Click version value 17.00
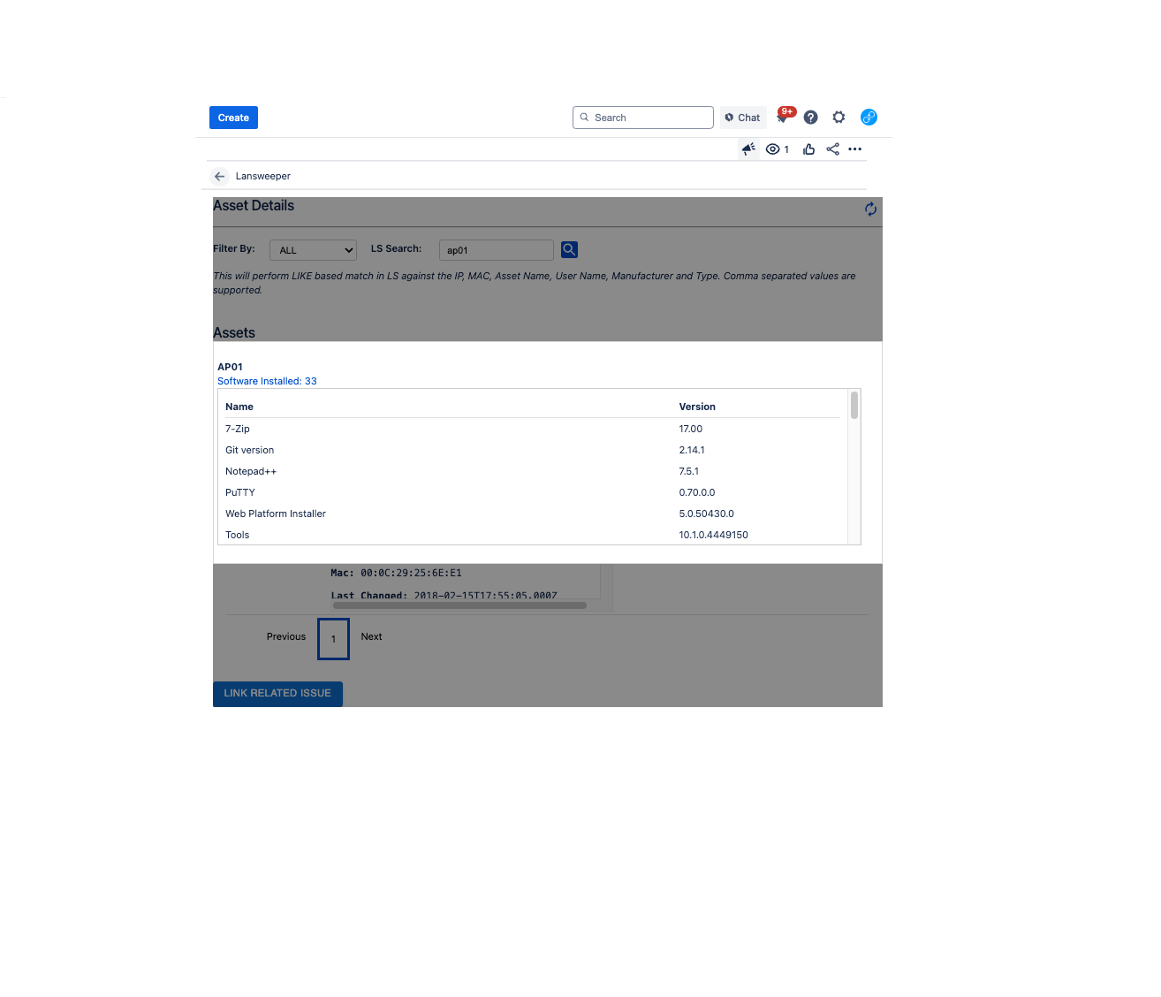The width and height of the screenshot is (1161, 997). point(691,429)
